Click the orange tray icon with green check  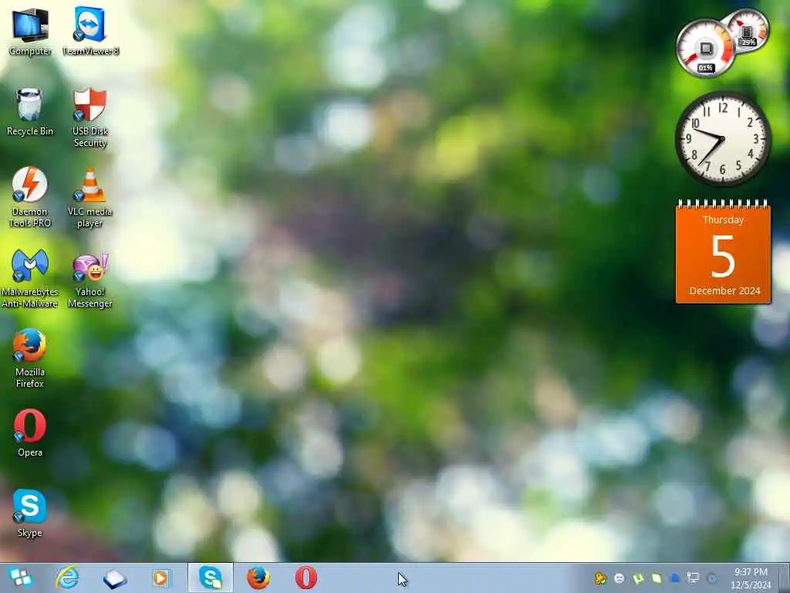pyautogui.click(x=600, y=578)
